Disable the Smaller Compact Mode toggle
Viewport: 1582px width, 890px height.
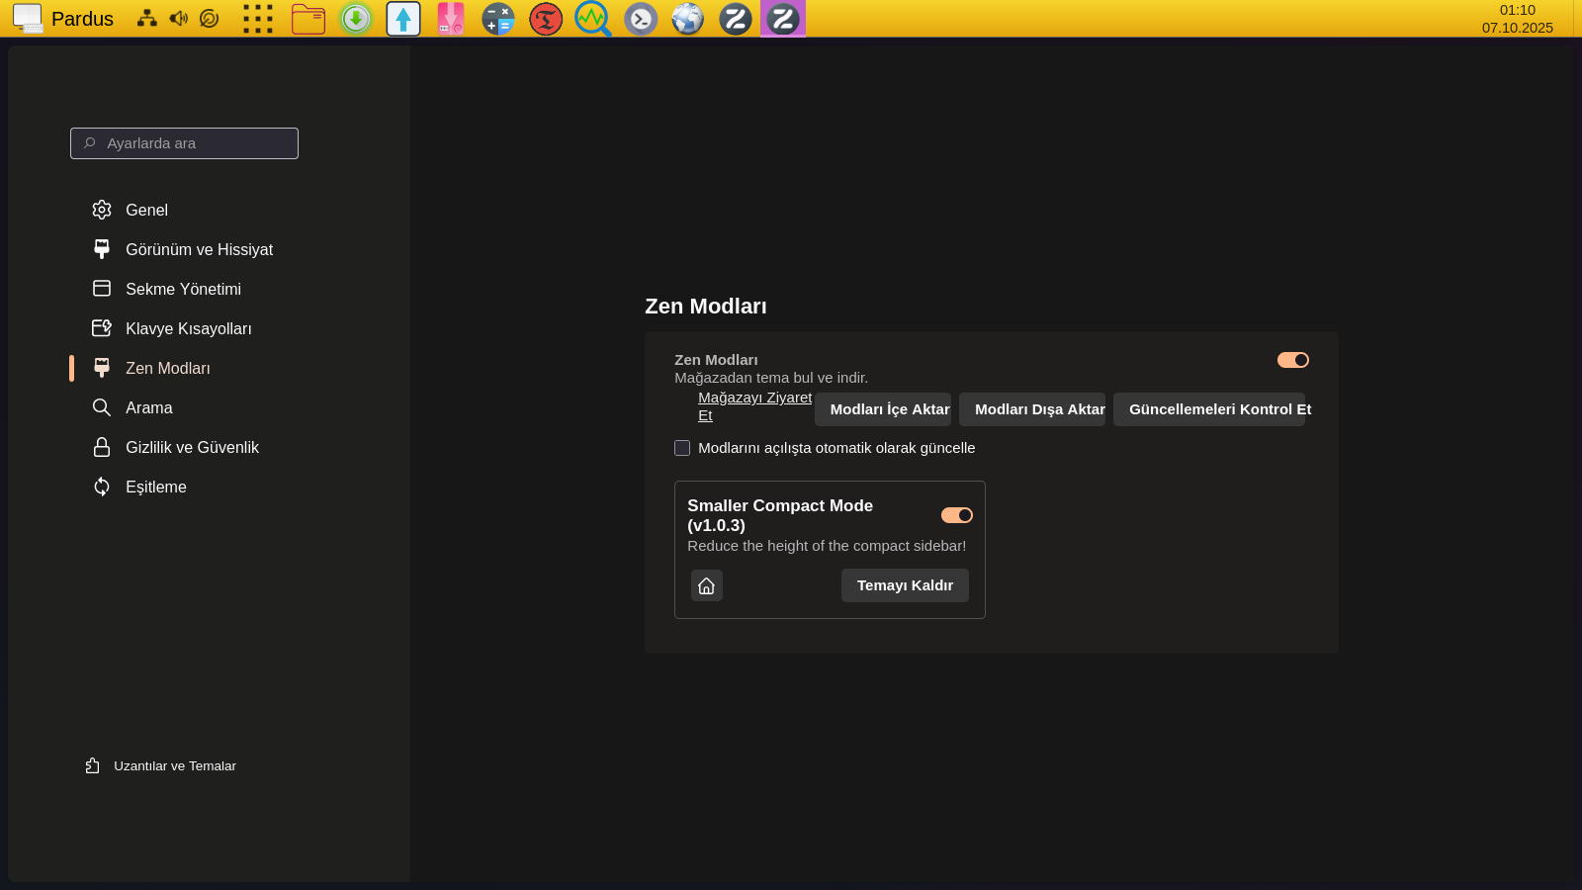[x=956, y=515]
